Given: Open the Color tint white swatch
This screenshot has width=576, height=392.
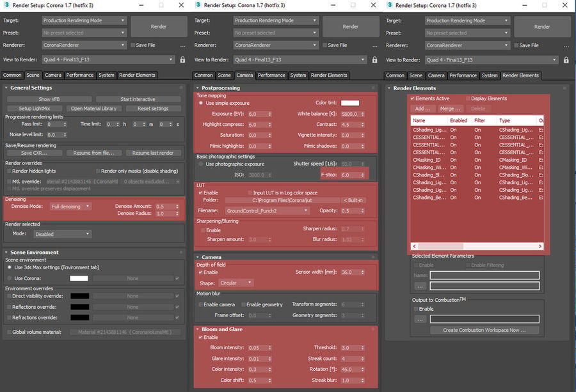Looking at the screenshot, I should pyautogui.click(x=350, y=103).
